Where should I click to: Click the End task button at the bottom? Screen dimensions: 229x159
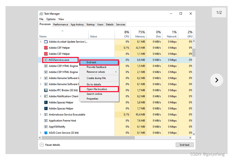[x=184, y=145]
